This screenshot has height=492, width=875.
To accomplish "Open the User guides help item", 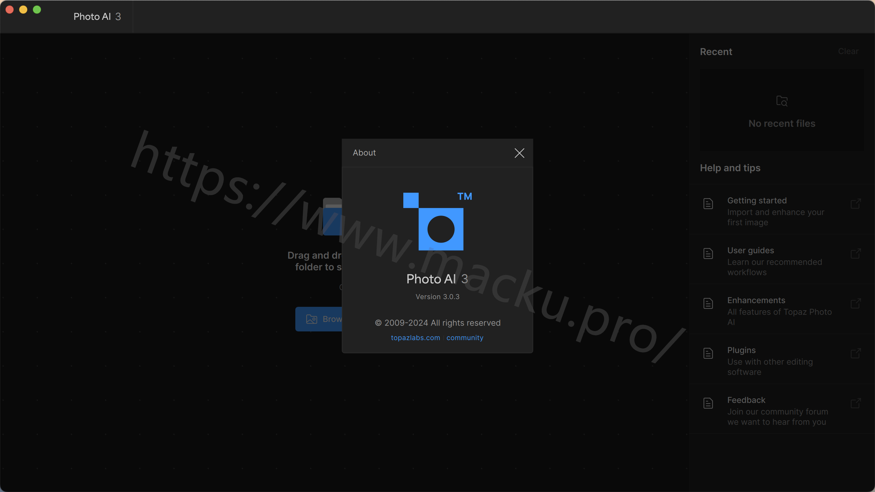I will pos(782,260).
